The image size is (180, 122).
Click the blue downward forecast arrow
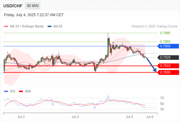151,65
